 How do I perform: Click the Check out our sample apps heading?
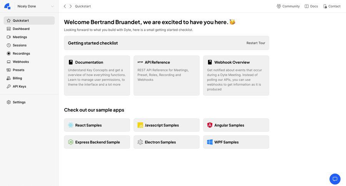94,110
